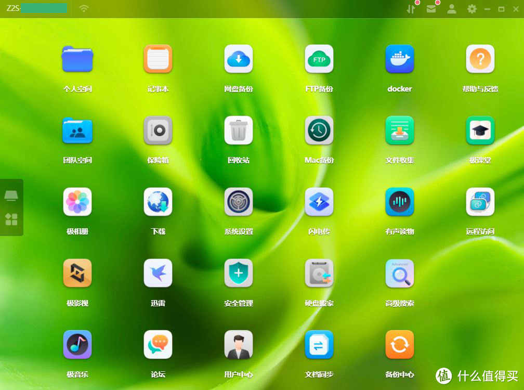The height and width of the screenshot is (390, 524).
Task: Launch the 文档同步 document sync app
Action: [x=319, y=345]
